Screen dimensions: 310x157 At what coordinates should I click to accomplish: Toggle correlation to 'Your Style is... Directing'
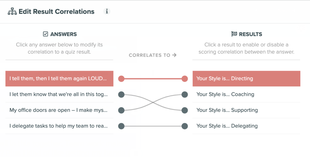246,79
